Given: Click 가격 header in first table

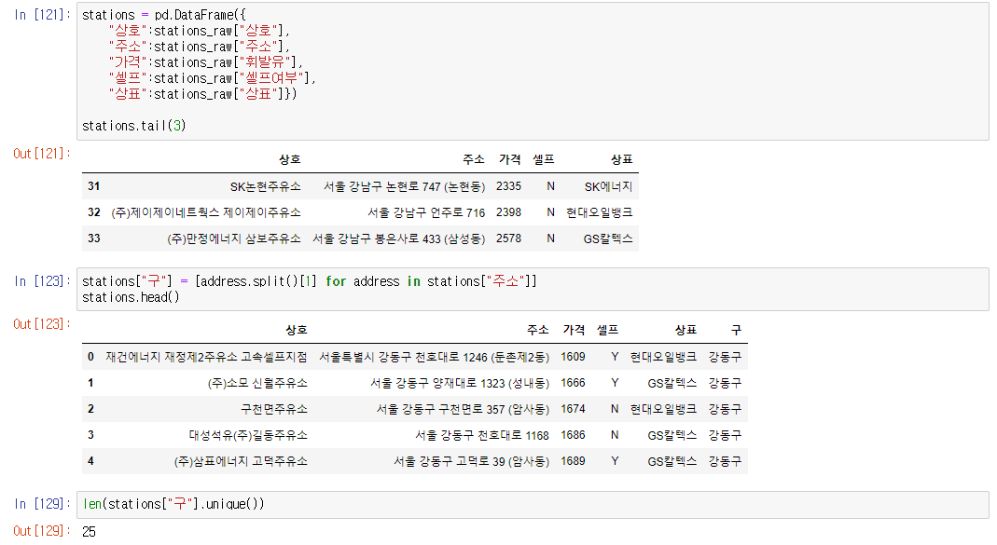Looking at the screenshot, I should pyautogui.click(x=510, y=159).
